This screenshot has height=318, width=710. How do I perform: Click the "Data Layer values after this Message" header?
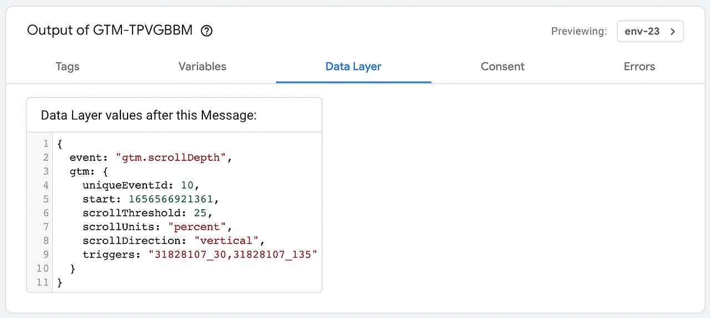pos(149,115)
